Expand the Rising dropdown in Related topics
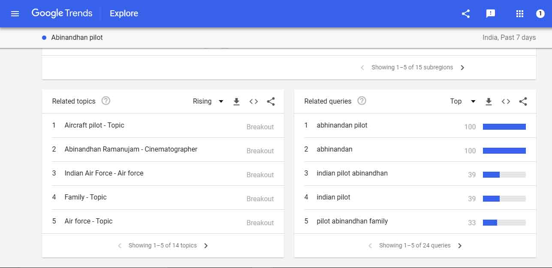Image resolution: width=552 pixels, height=268 pixels. tap(208, 101)
